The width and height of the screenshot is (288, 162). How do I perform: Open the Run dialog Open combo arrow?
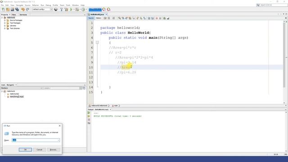pyautogui.click(x=58, y=140)
